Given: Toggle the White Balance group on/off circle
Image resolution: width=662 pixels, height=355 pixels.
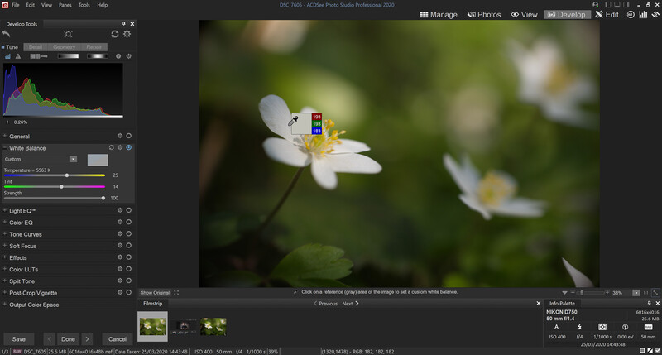Looking at the screenshot, I should [129, 148].
